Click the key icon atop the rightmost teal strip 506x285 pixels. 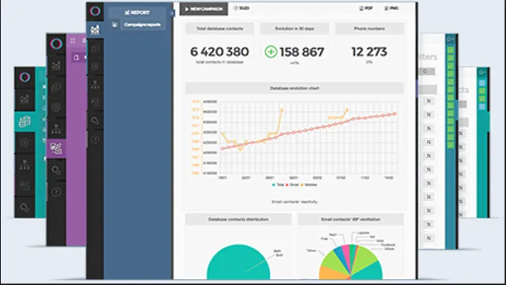pyautogui.click(x=482, y=72)
